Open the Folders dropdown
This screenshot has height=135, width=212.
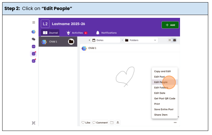(141, 40)
